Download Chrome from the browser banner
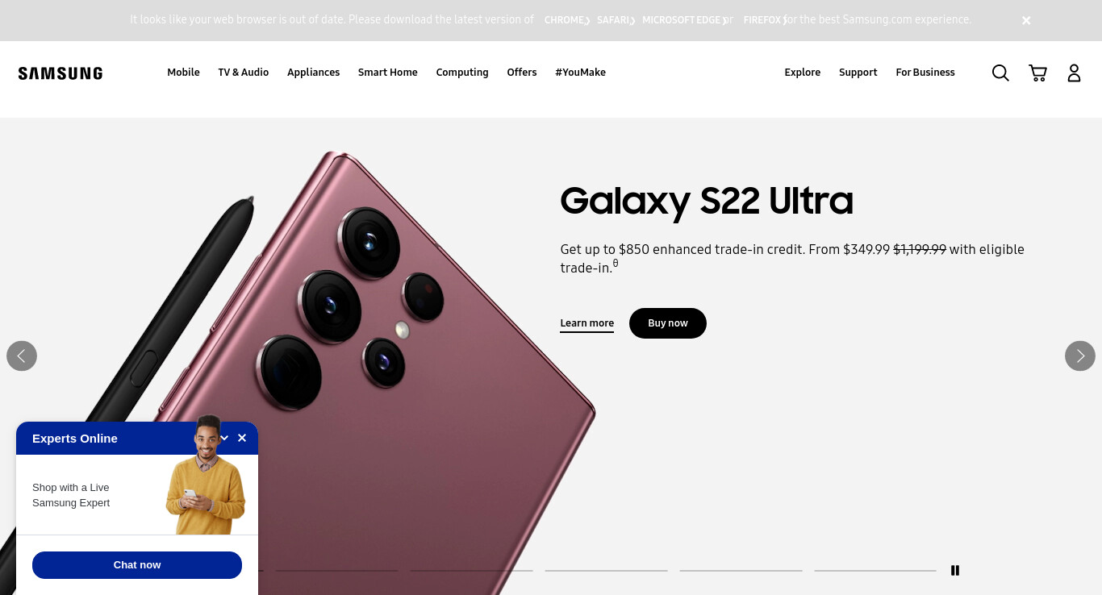Viewport: 1102px width, 595px height. (566, 20)
